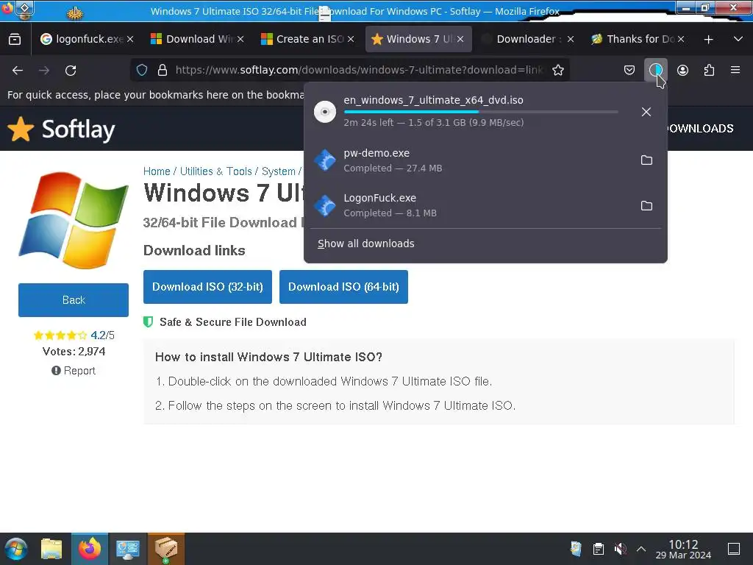Image resolution: width=753 pixels, height=565 pixels.
Task: Click the DOWNLOADS menu item in site header
Action: (700, 129)
